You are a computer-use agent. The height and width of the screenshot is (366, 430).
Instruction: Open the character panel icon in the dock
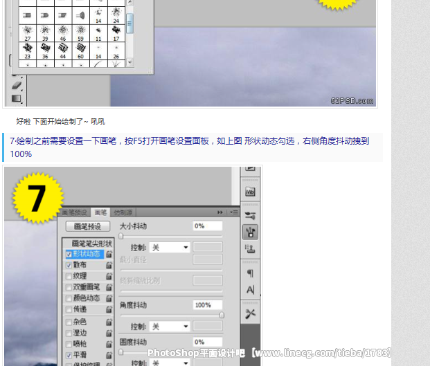tap(250, 289)
